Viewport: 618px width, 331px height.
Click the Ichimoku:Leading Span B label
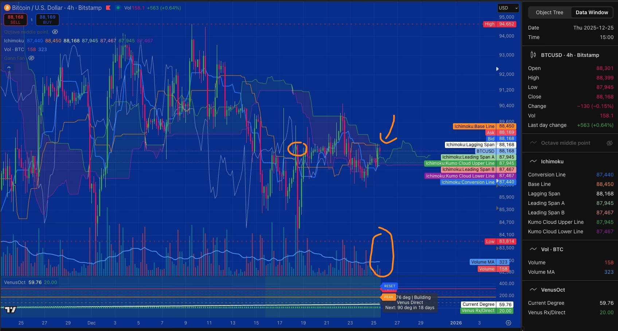pos(478,170)
